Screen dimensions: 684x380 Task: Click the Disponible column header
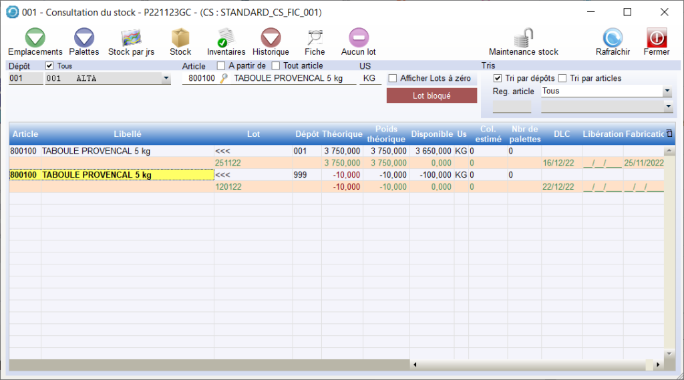(432, 134)
